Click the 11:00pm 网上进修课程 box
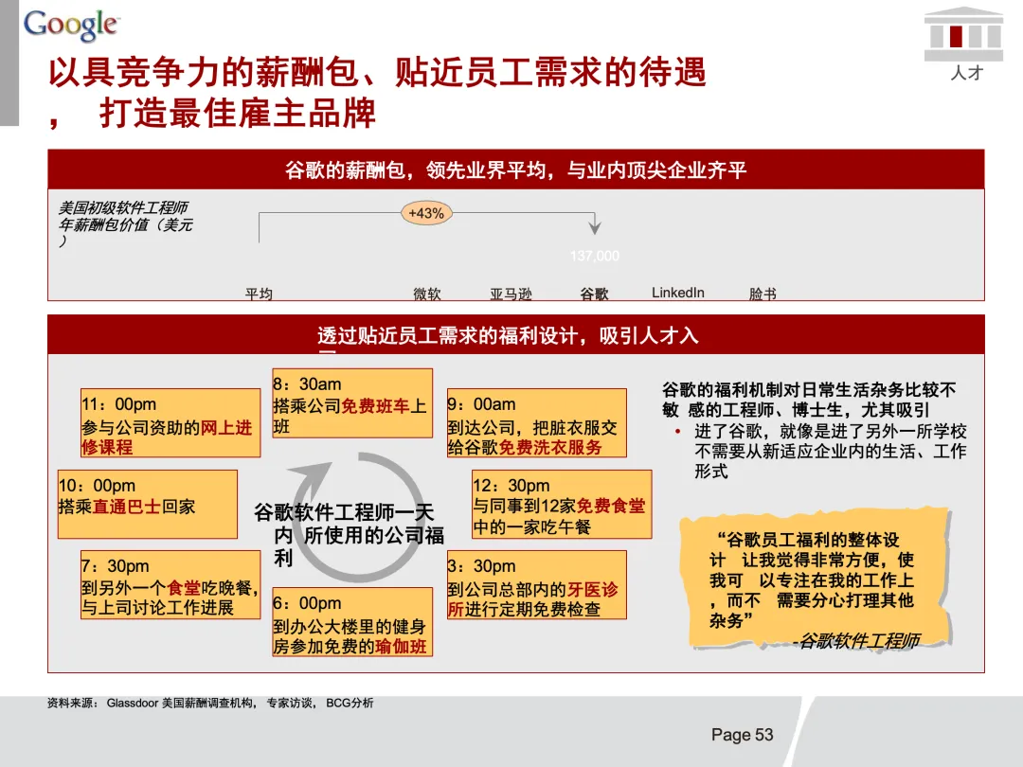1023x767 pixels. coord(170,423)
